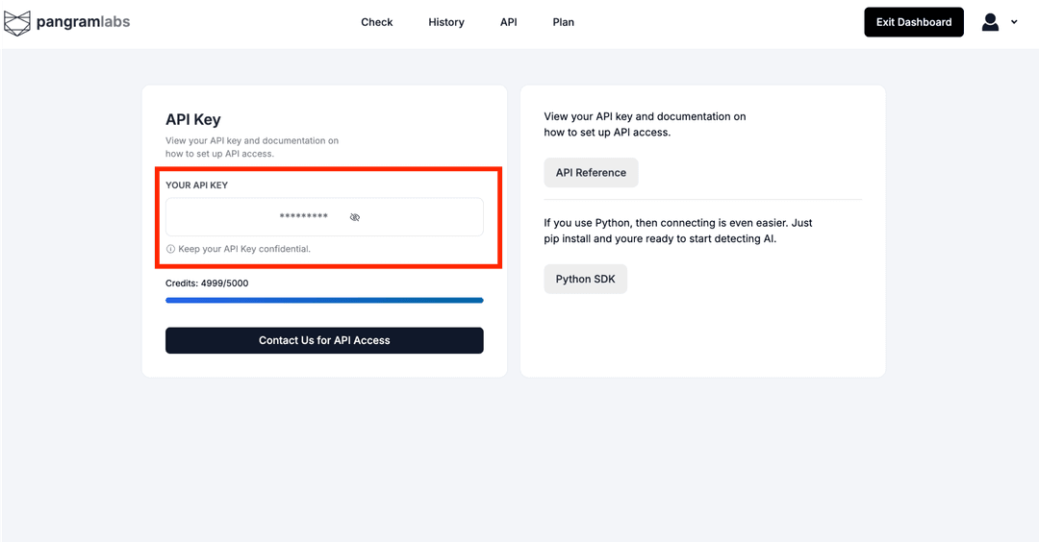This screenshot has width=1039, height=542.
Task: Click the Pangram Labs fox logo icon
Action: 17,22
